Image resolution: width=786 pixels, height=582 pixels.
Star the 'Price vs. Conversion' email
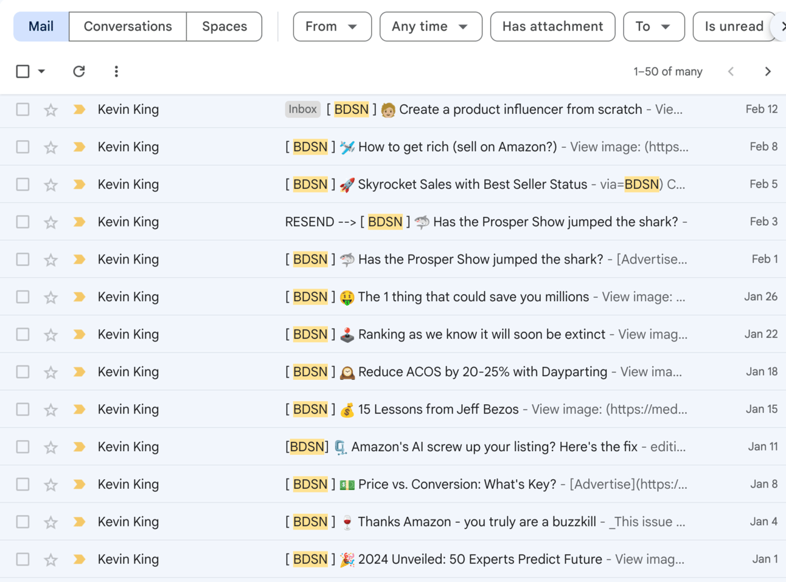coord(51,485)
